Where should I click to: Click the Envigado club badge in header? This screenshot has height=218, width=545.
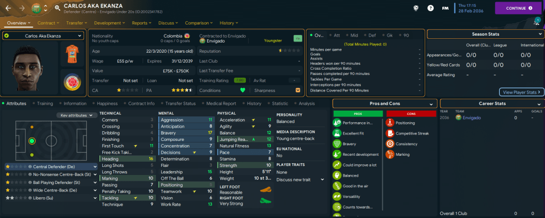[x=36, y=9]
